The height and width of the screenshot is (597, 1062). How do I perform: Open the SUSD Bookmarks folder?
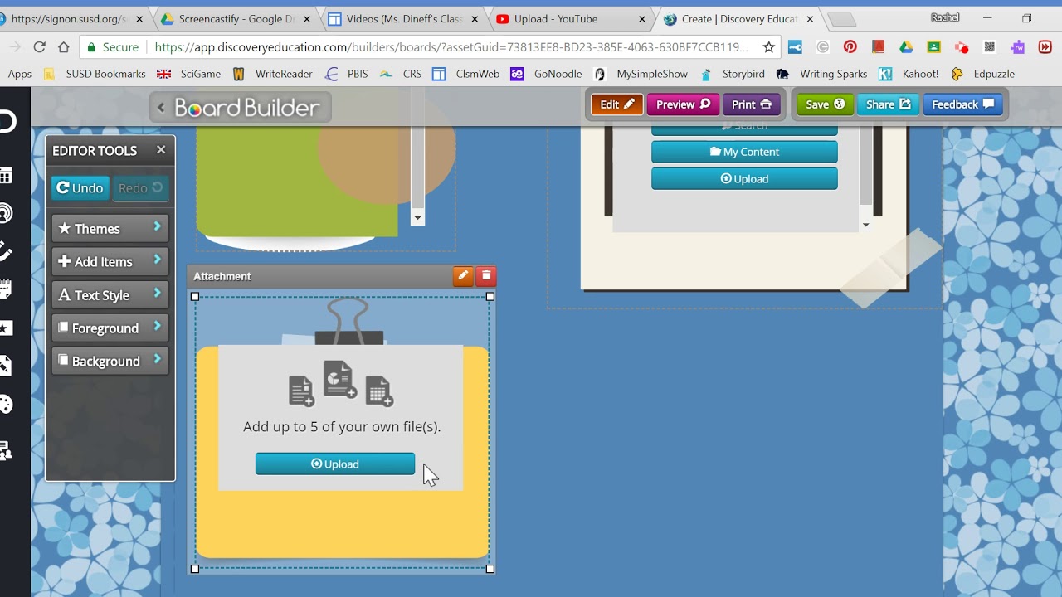[x=95, y=74]
